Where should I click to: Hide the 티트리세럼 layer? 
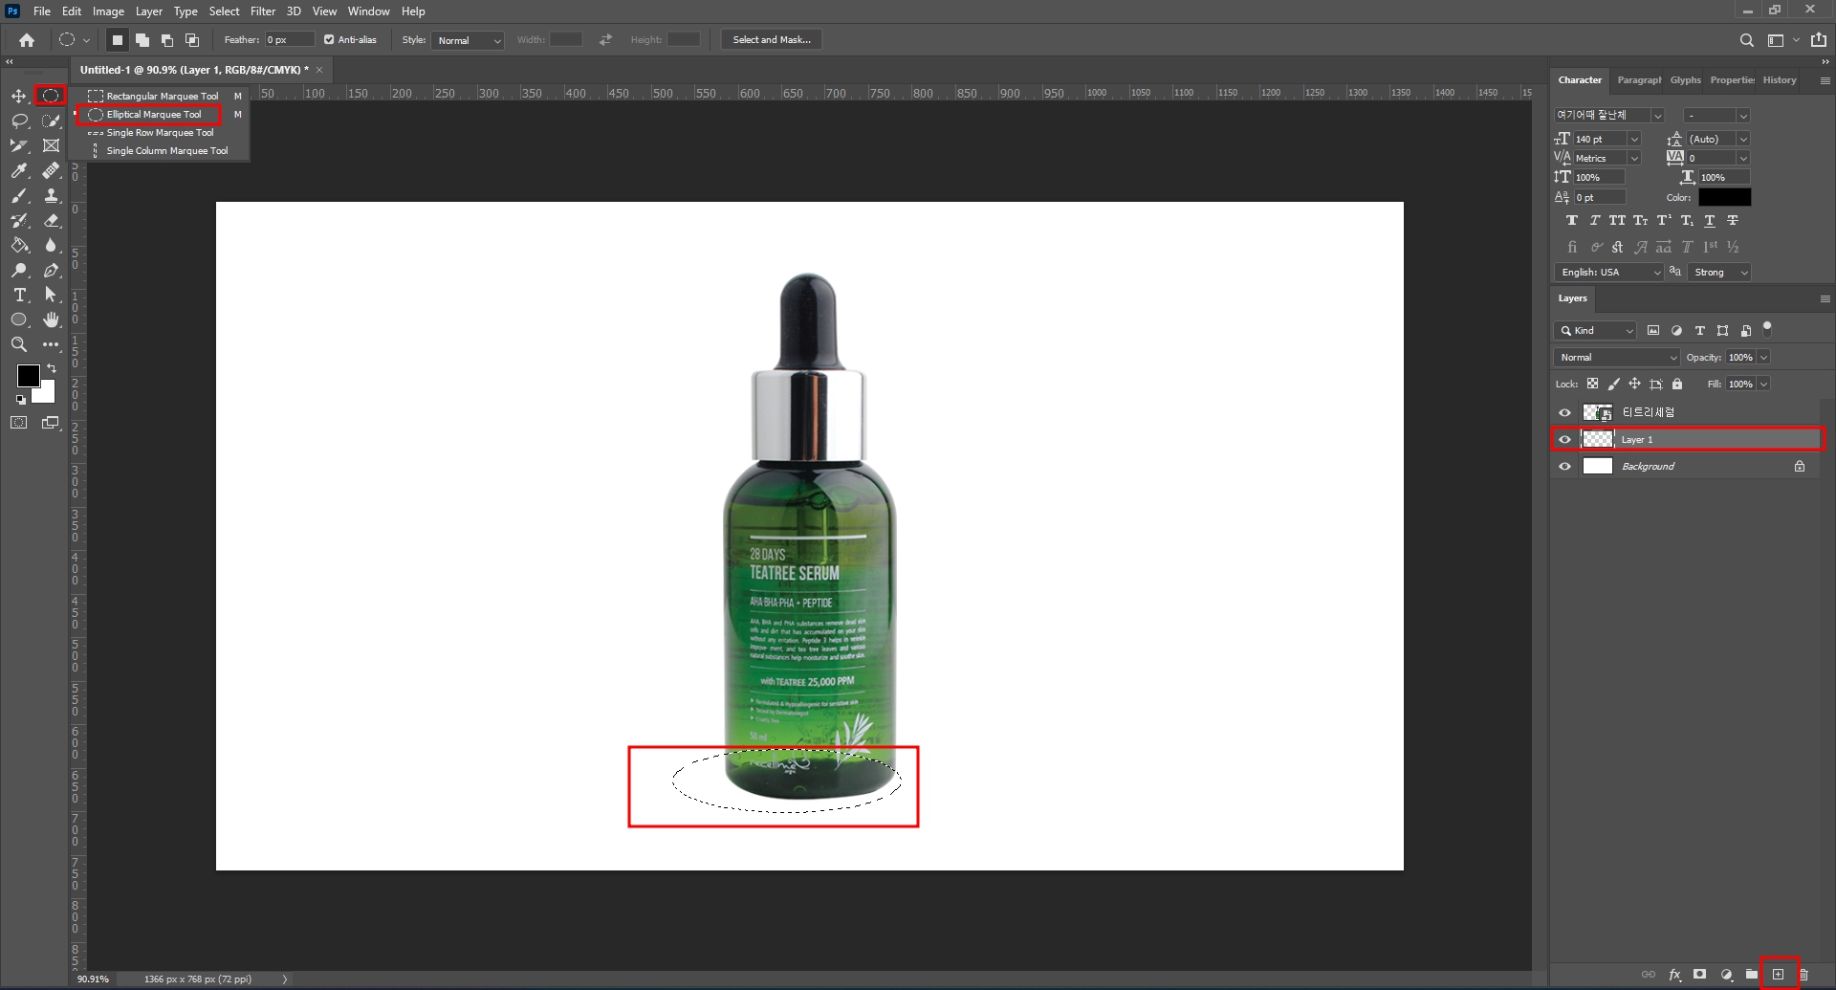(x=1564, y=413)
